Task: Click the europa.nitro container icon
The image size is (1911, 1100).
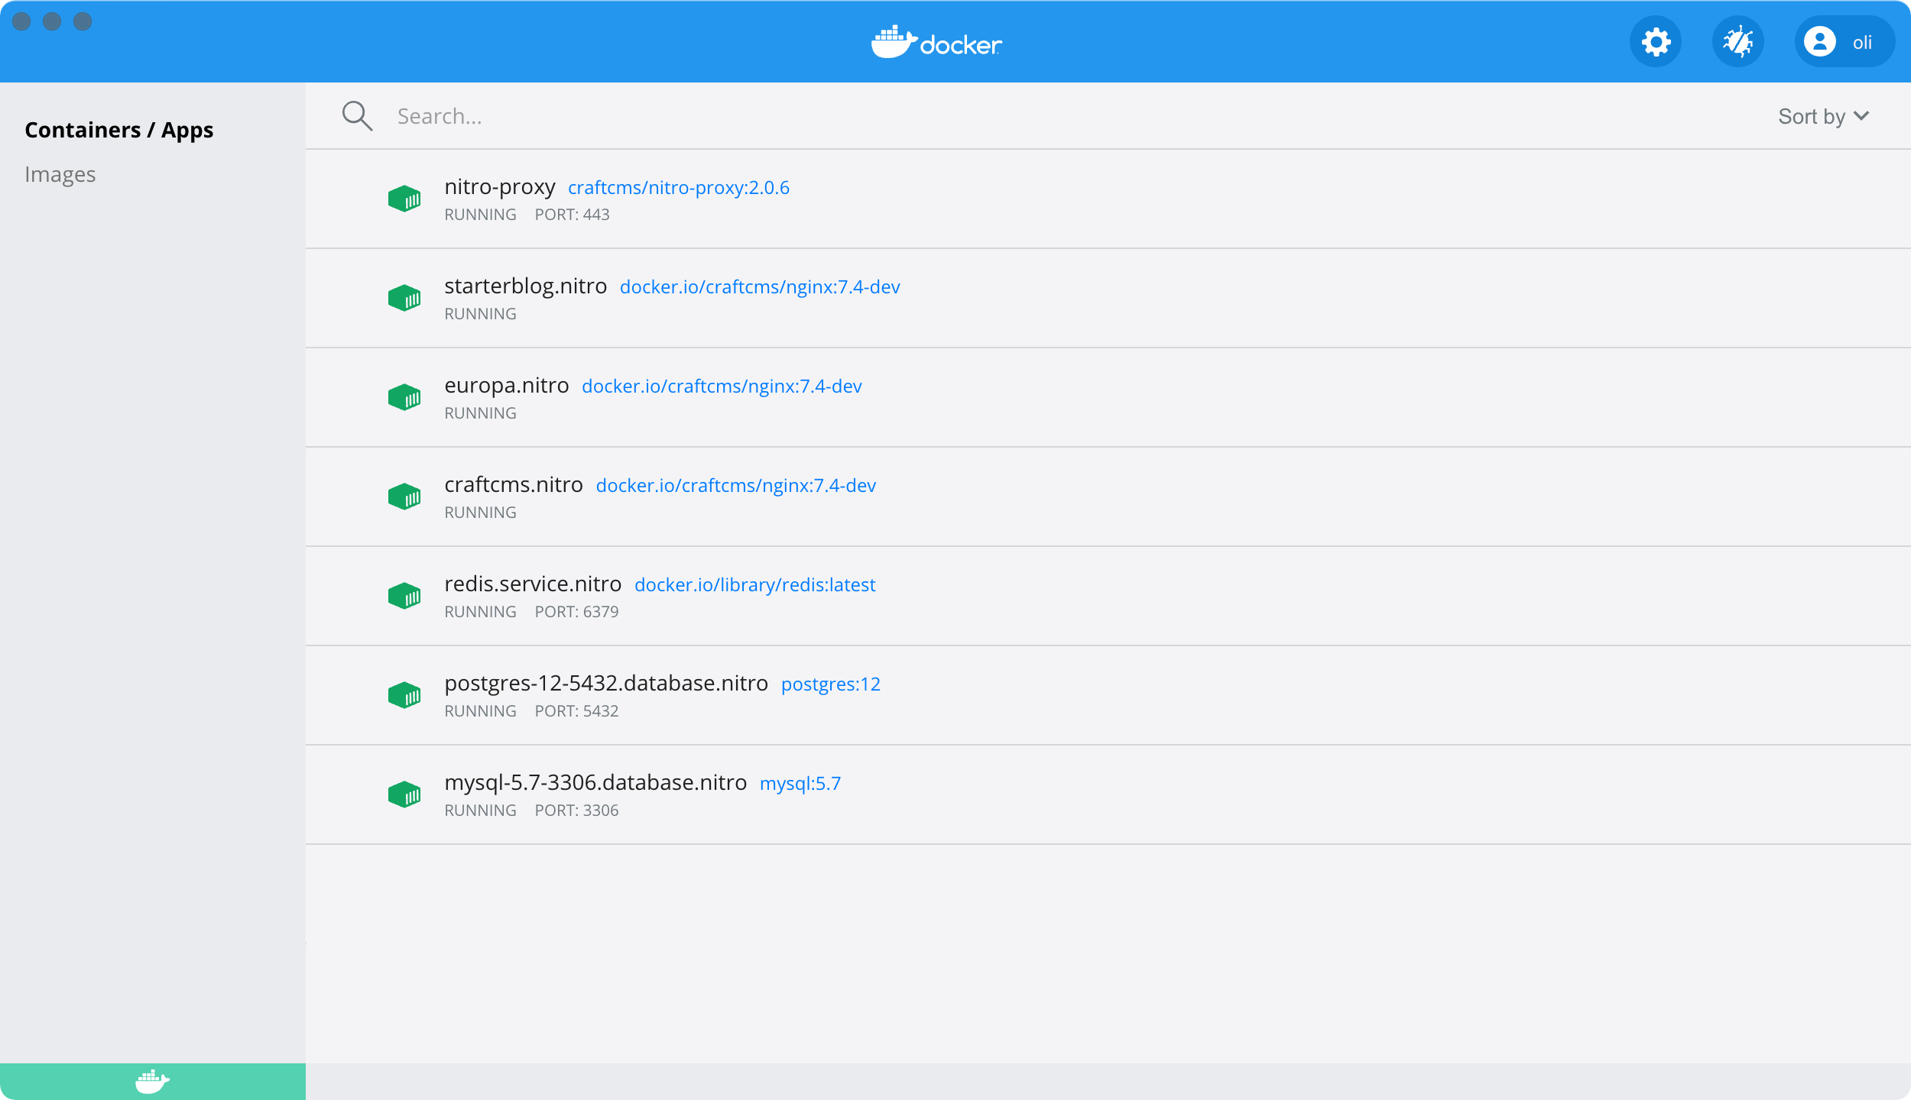Action: point(404,397)
